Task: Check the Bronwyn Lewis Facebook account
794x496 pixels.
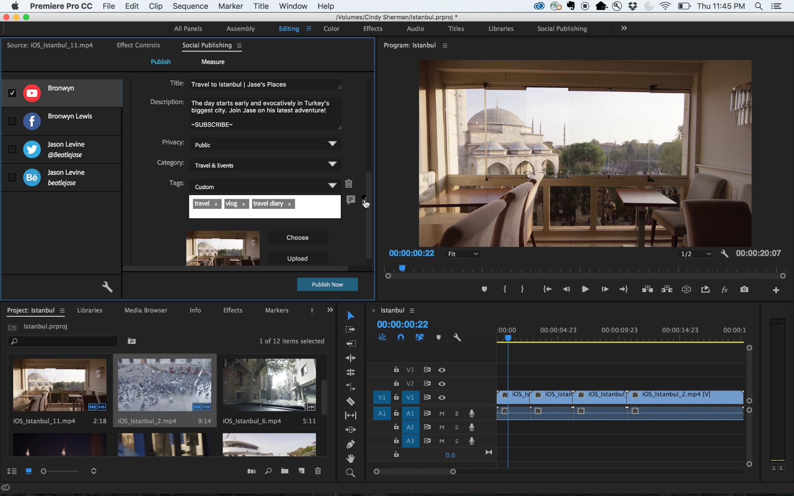Action: pos(12,121)
